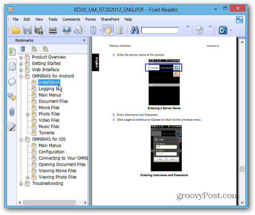The image size is (255, 215).
Task: Click the first bookmark icon beside trash
Action: point(34,48)
